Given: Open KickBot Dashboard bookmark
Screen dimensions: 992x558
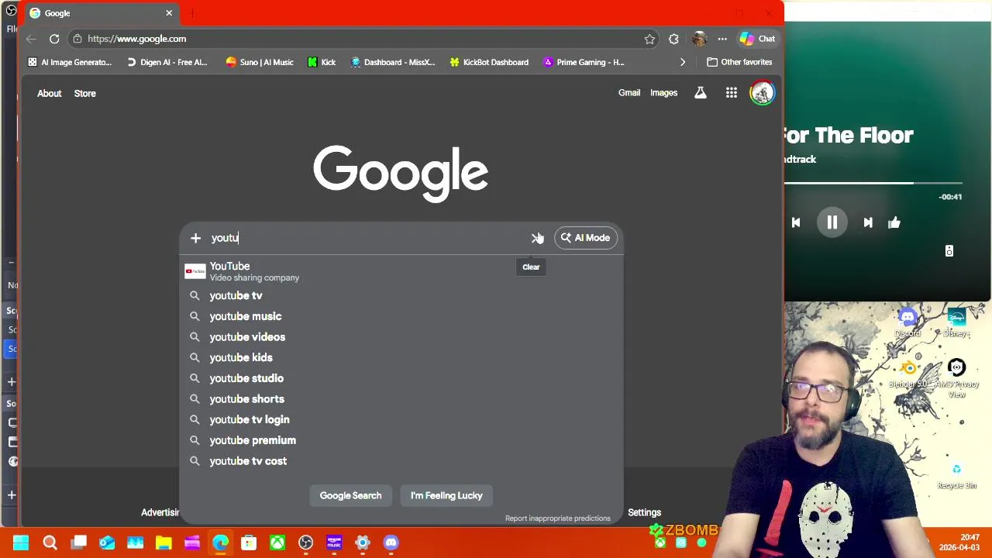Looking at the screenshot, I should [489, 62].
